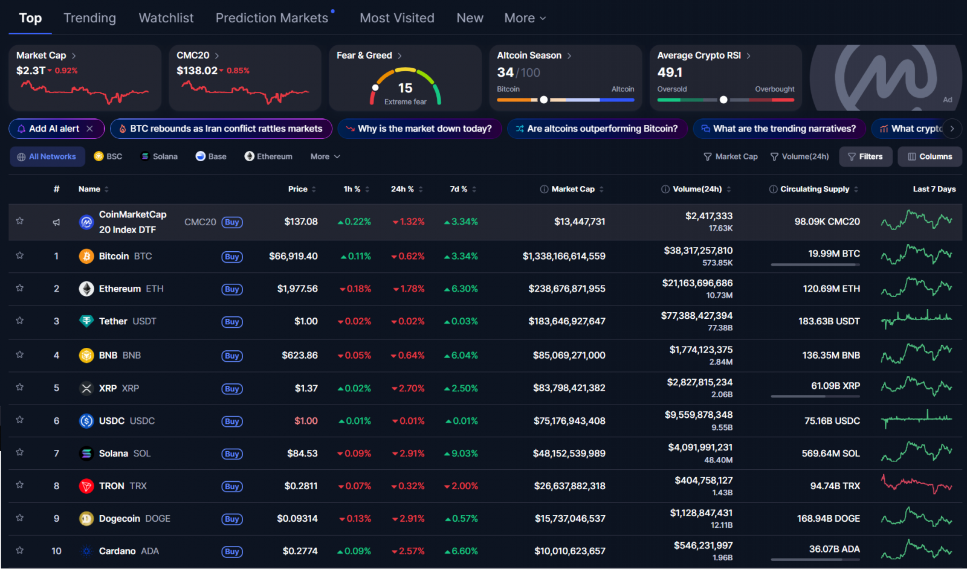Click the info icon beside Market Cap header

click(x=544, y=190)
